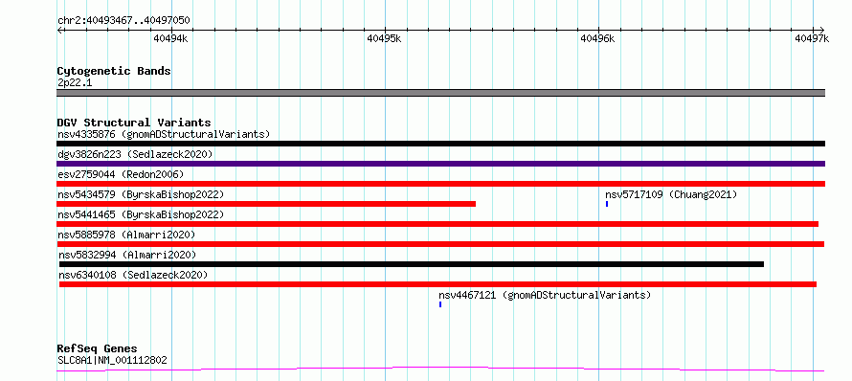Click the nsv5885978 red variant bar

tap(440, 244)
